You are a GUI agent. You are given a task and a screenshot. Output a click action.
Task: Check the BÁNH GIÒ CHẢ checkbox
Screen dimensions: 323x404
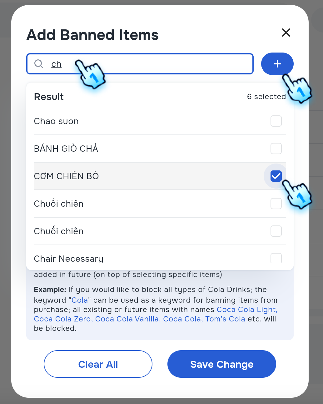(276, 149)
